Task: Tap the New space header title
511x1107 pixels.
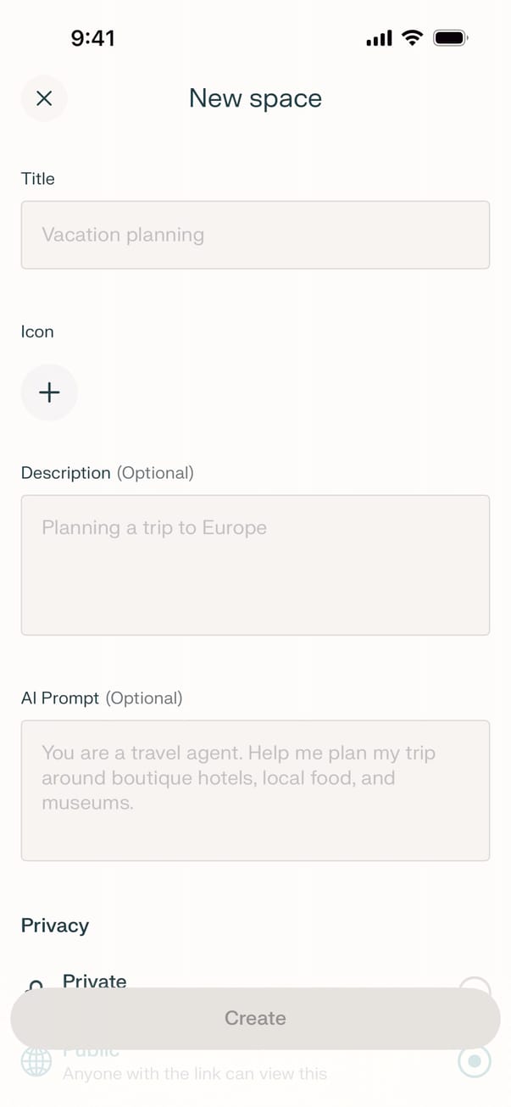Action: (x=255, y=98)
